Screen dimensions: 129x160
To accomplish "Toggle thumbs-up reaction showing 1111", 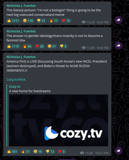I will pyautogui.click(x=13, y=21).
